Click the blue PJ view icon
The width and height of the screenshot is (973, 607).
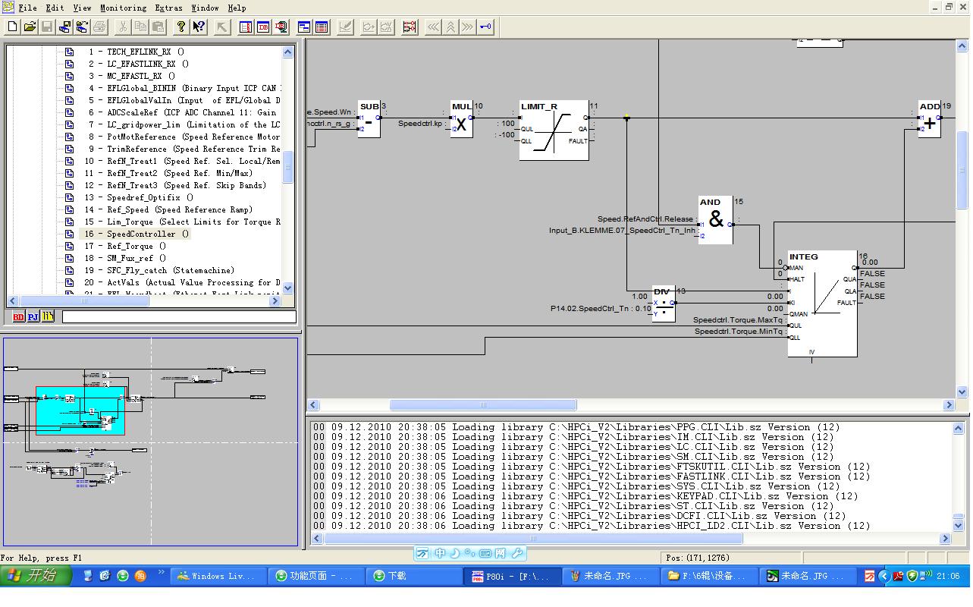33,316
